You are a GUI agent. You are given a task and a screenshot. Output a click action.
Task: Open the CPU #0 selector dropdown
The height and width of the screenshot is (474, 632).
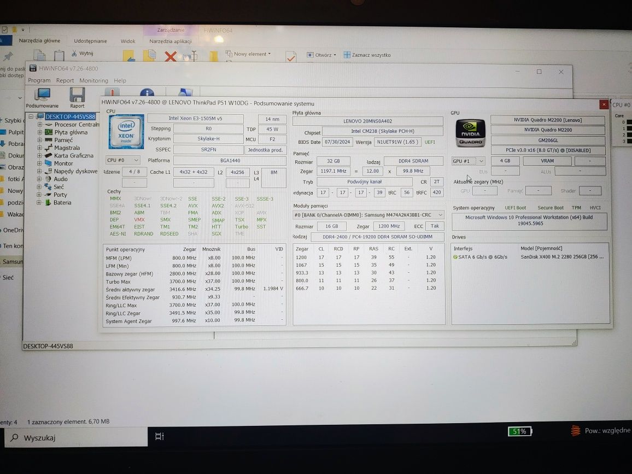(123, 160)
